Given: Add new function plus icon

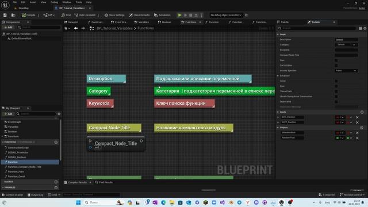Looking at the screenshot, I should tap(56, 142).
